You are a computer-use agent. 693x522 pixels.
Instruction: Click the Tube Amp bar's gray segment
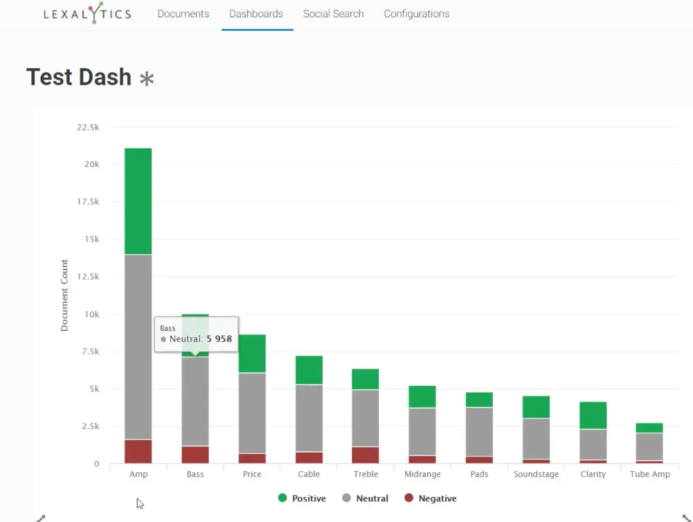649,446
